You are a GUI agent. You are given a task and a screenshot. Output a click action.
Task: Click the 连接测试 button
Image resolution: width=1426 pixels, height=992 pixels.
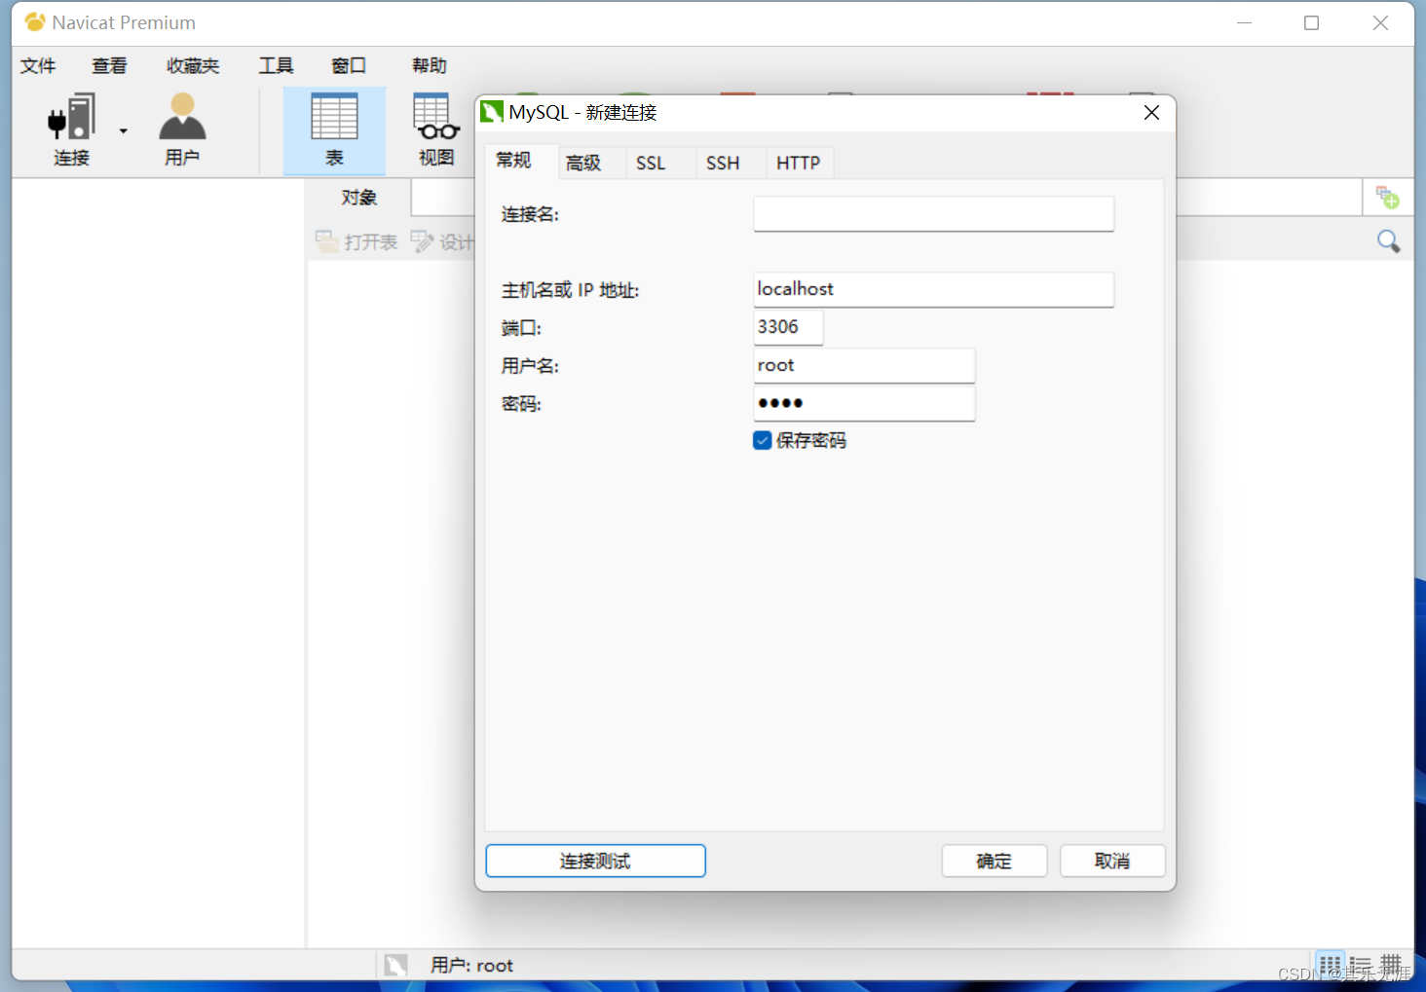tap(595, 861)
